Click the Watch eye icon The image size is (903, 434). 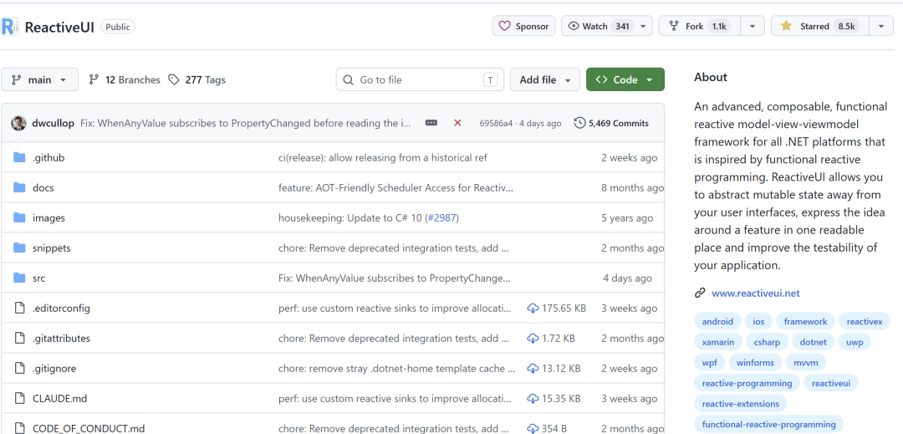573,27
